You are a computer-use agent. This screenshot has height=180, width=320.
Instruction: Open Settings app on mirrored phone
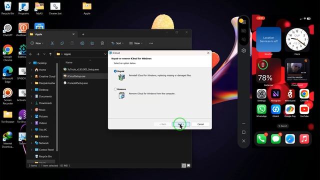coord(261,95)
